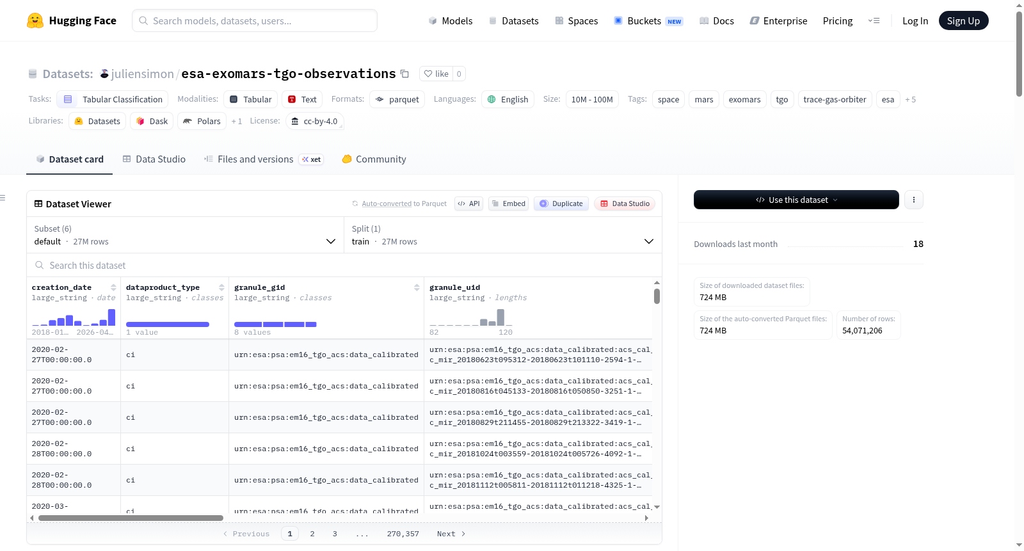
Task: Open Enterprise in the top navigation
Action: pyautogui.click(x=778, y=20)
